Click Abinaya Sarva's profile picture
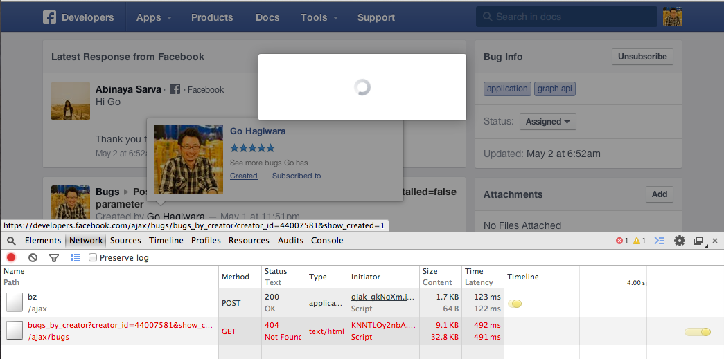 point(71,101)
